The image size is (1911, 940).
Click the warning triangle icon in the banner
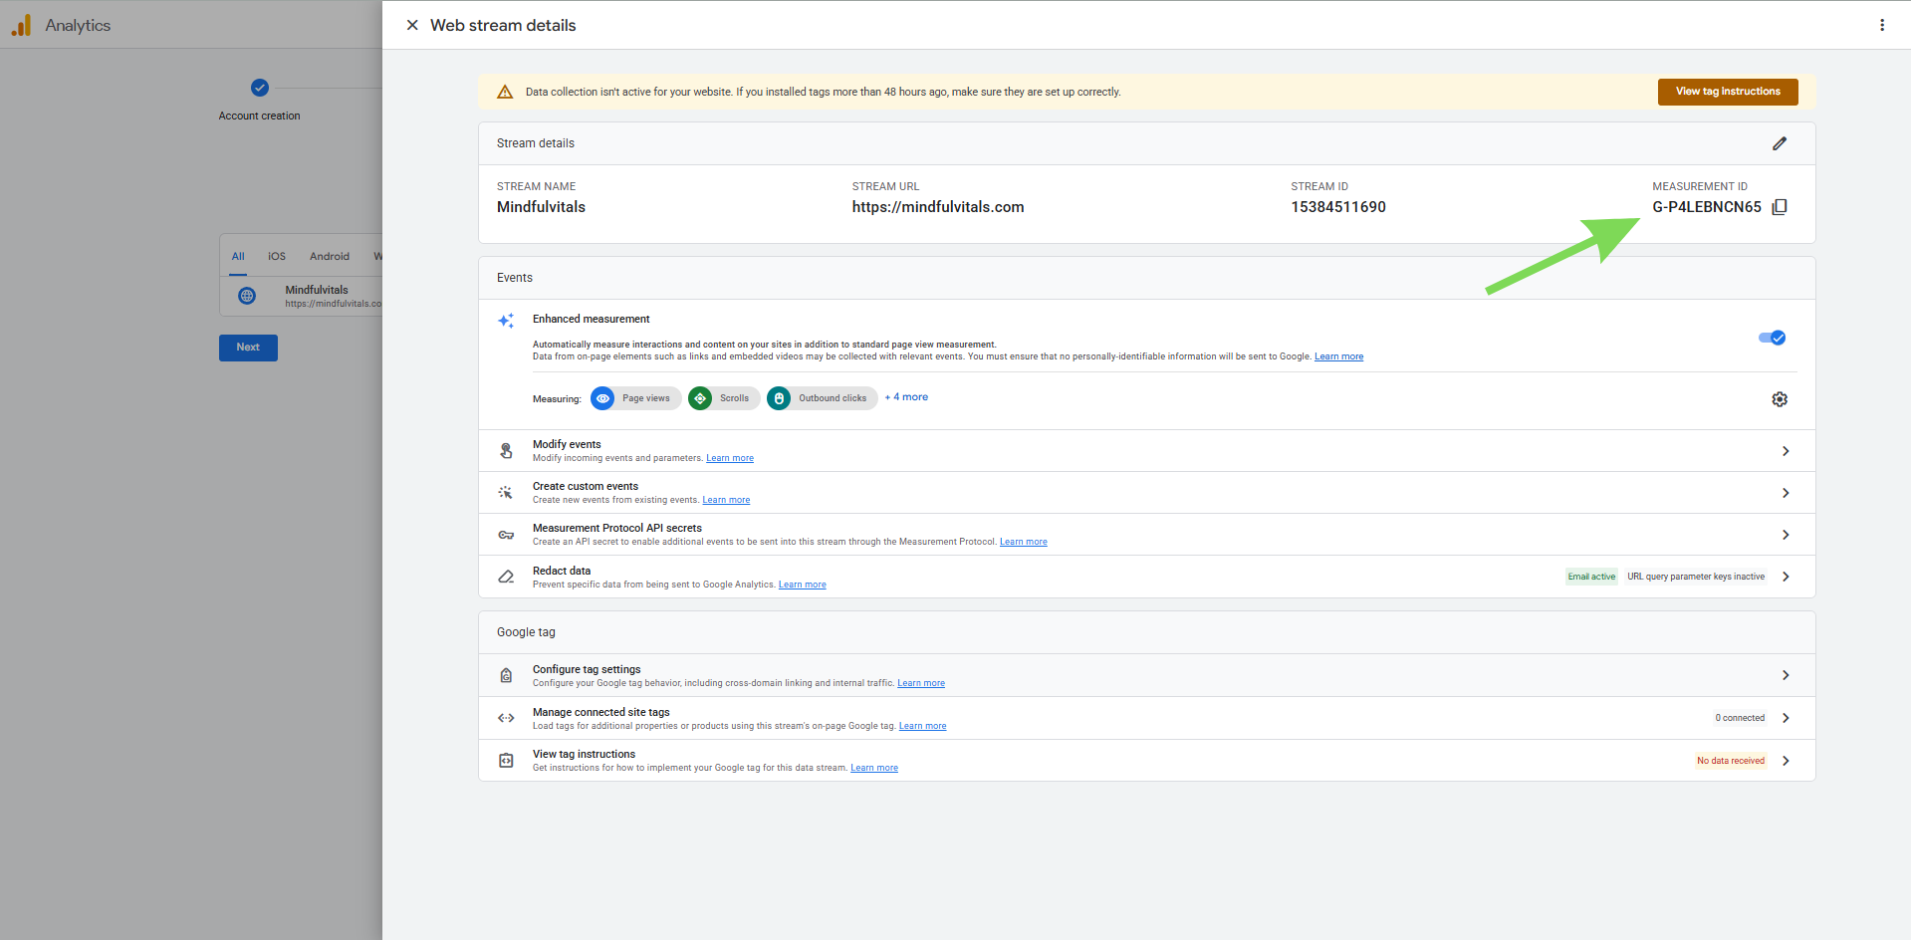coord(505,92)
